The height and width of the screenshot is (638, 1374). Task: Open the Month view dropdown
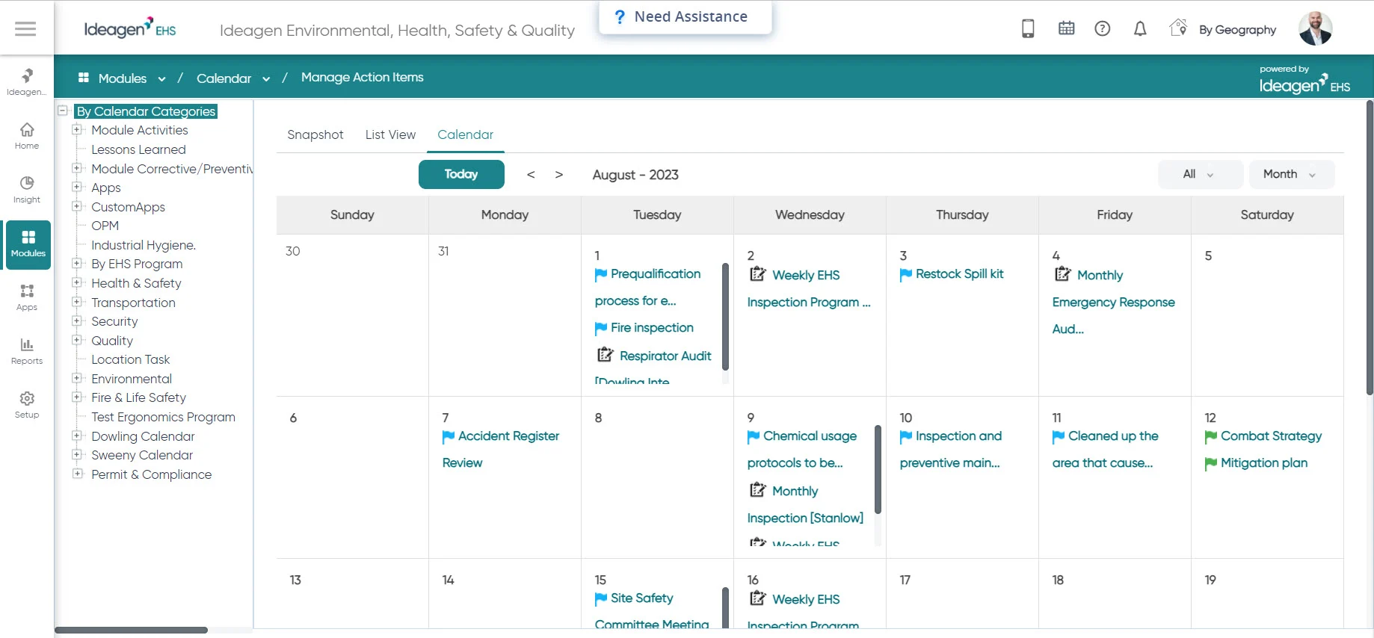[x=1292, y=174]
